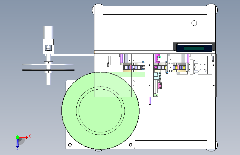Select the white pneumatic cylinder block with bolt holes
The width and height of the screenshot is (240, 155).
[x=203, y=67]
